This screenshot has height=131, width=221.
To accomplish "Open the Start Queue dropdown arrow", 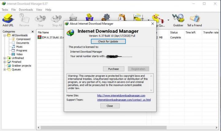I will coord(149,20).
